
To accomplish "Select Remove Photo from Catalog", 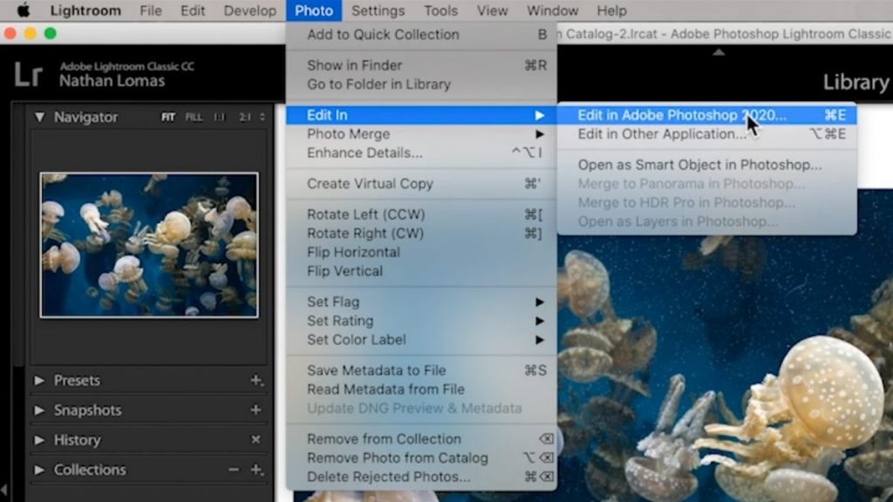I will (421, 458).
